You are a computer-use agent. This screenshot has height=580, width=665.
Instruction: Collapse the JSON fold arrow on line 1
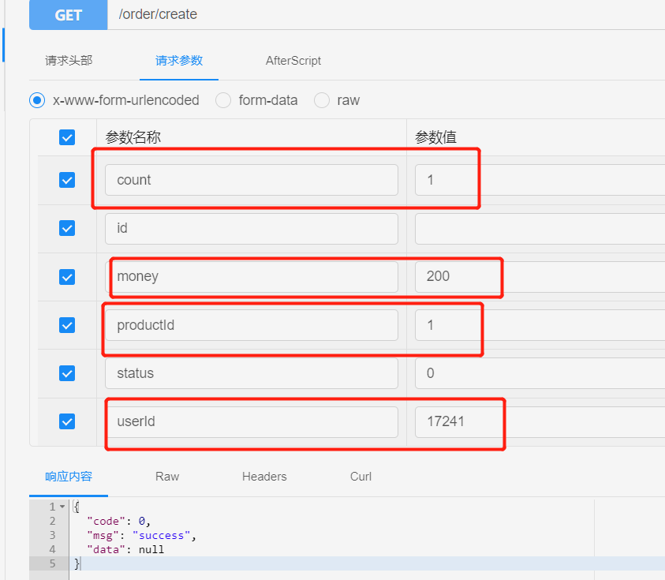pos(62,507)
